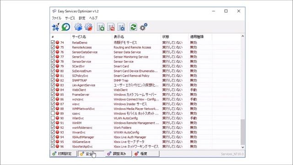
Task: Click Xbox Live Auth Manager text
Action: [130, 137]
